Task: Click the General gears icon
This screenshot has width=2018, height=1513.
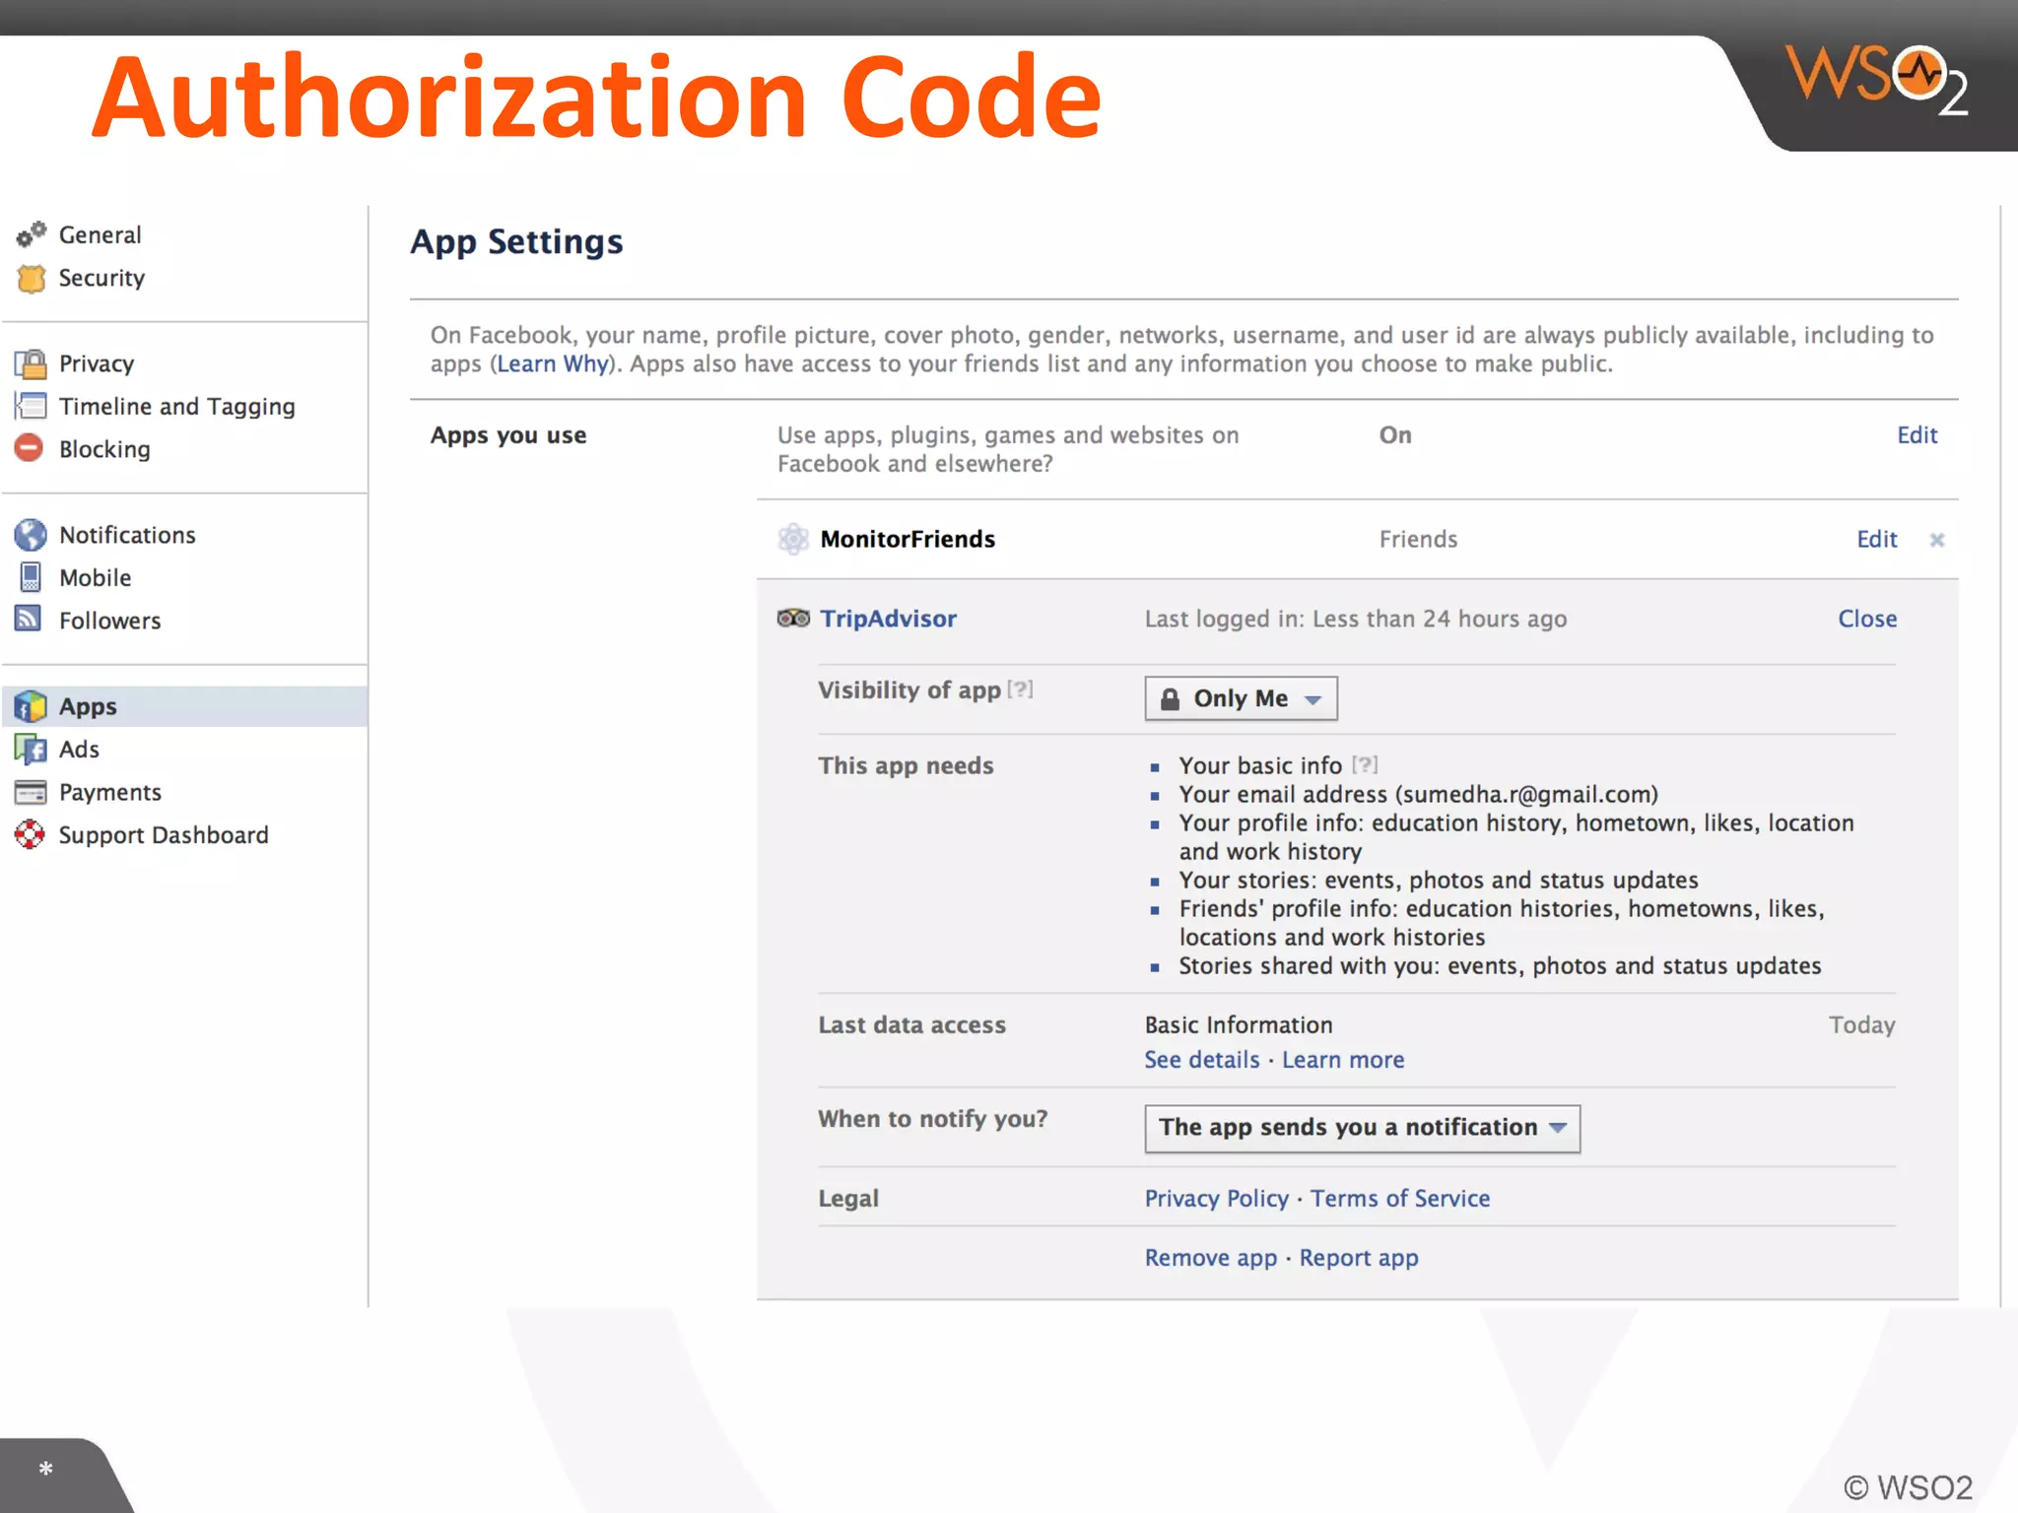Action: pos(31,234)
